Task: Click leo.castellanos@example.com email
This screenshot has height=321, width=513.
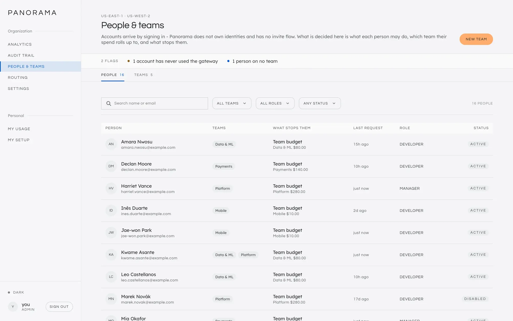Action: [x=150, y=280]
